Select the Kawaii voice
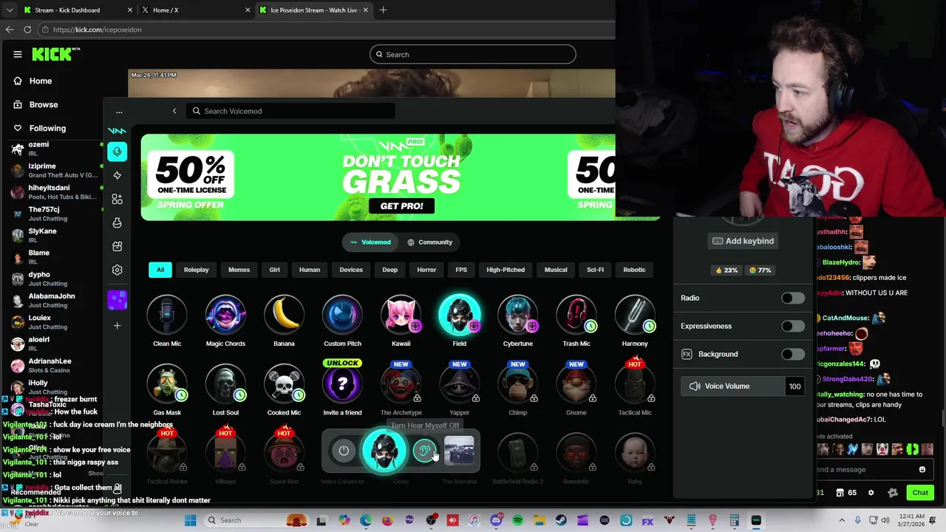 click(x=401, y=316)
